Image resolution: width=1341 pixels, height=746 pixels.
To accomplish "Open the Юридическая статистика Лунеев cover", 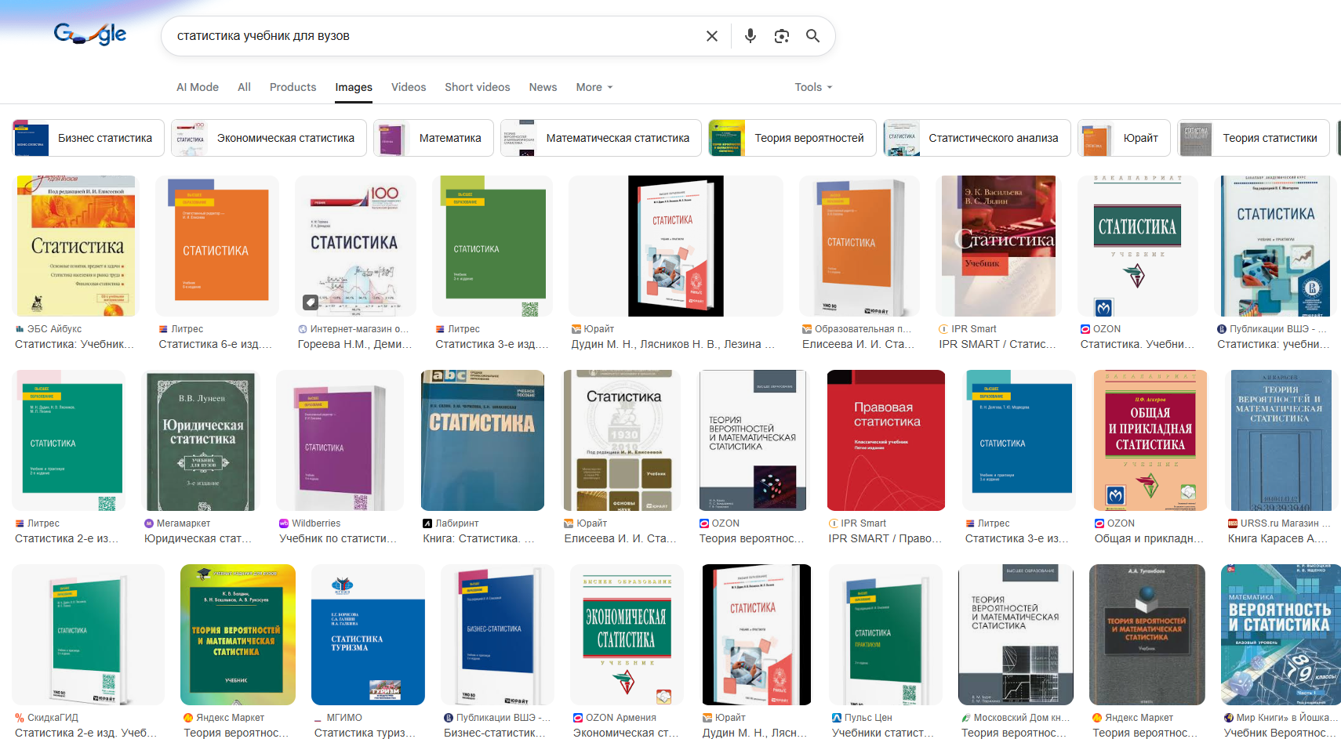I will pyautogui.click(x=202, y=440).
